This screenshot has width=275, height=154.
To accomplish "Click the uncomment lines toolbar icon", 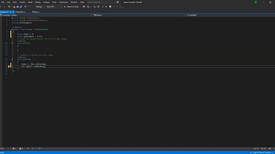I will 106,7.
